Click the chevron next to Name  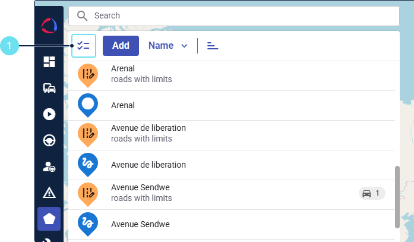click(184, 46)
